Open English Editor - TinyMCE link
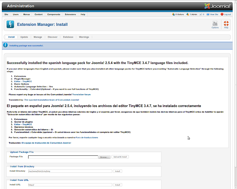Image resolution: width=237 pixels, height=189 pixels. (23, 81)
